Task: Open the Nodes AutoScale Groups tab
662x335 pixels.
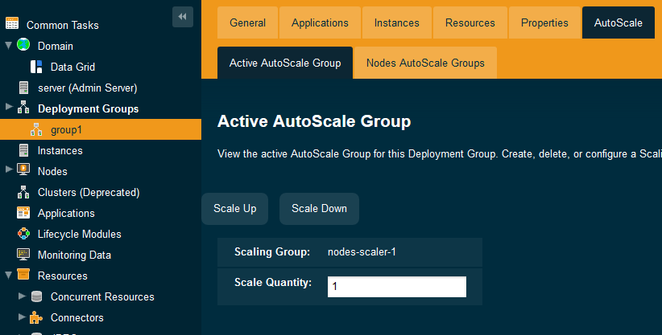Action: coord(425,63)
